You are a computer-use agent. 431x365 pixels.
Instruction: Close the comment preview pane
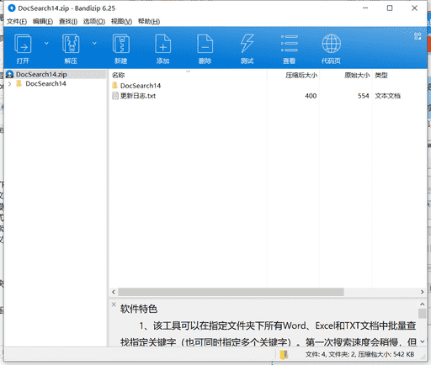click(114, 304)
